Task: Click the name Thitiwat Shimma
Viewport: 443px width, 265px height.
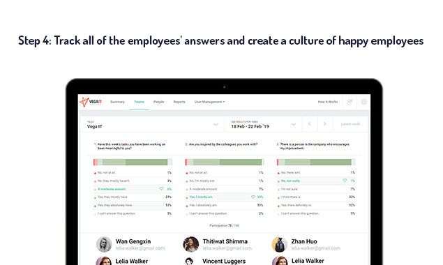Action: (225, 241)
